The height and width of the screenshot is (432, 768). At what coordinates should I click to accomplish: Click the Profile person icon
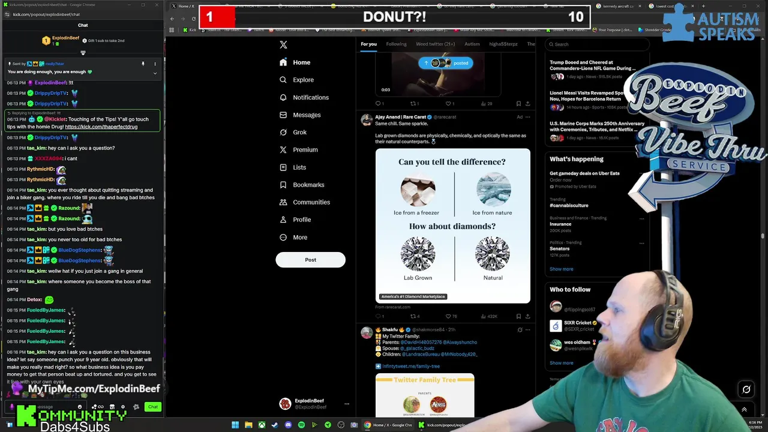283,220
